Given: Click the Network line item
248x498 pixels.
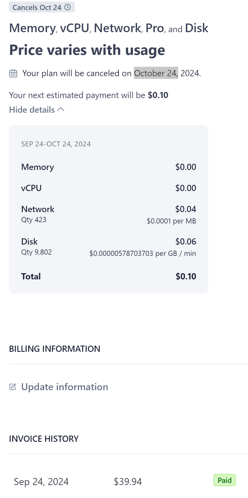Looking at the screenshot, I should pyautogui.click(x=38, y=209).
